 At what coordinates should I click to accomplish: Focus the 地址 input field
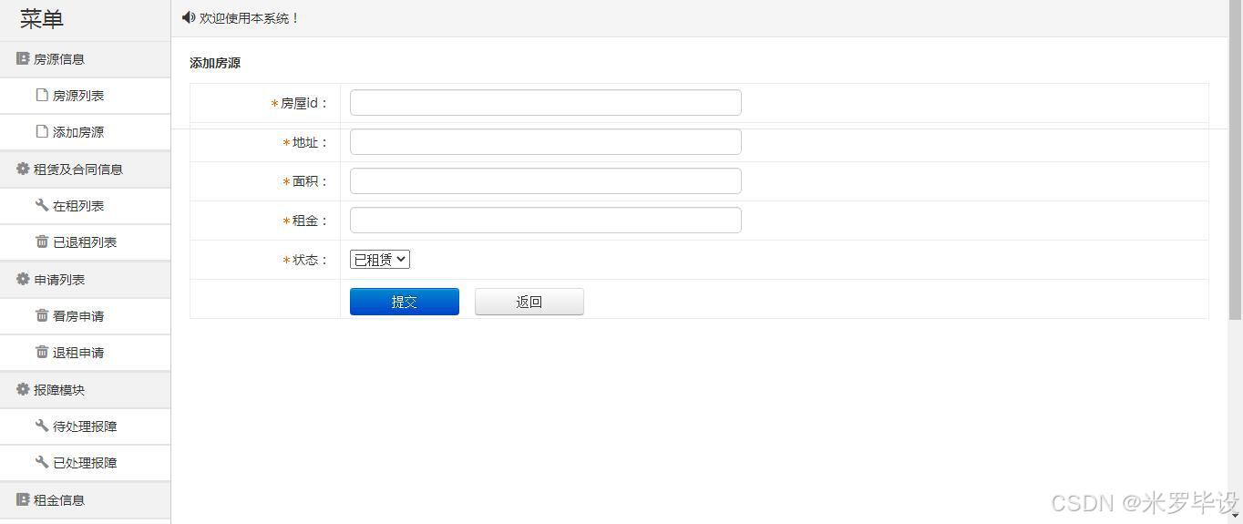pos(546,142)
